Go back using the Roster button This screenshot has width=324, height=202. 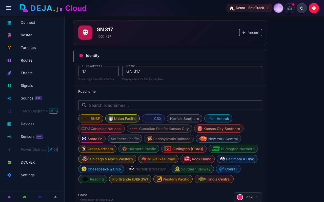[x=251, y=33]
